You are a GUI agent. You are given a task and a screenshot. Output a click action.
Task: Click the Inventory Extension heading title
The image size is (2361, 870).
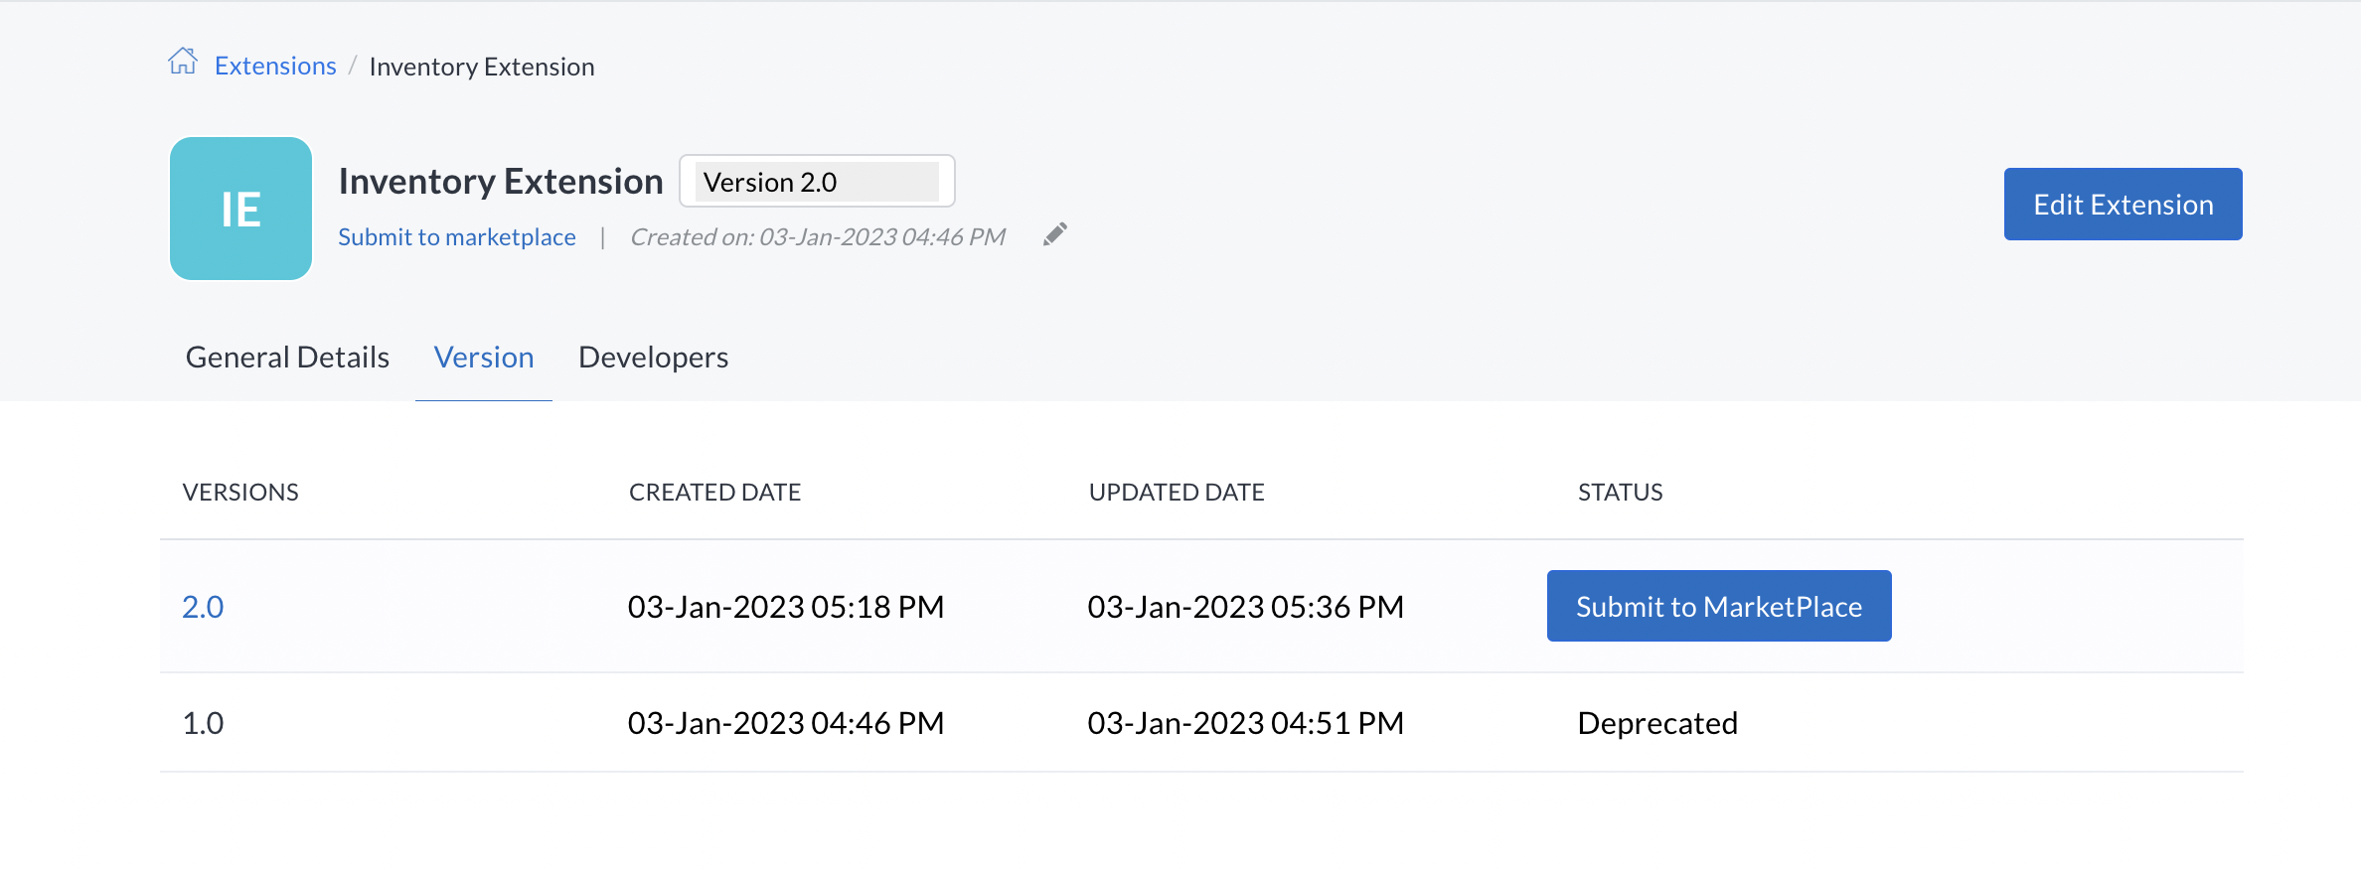click(x=501, y=182)
